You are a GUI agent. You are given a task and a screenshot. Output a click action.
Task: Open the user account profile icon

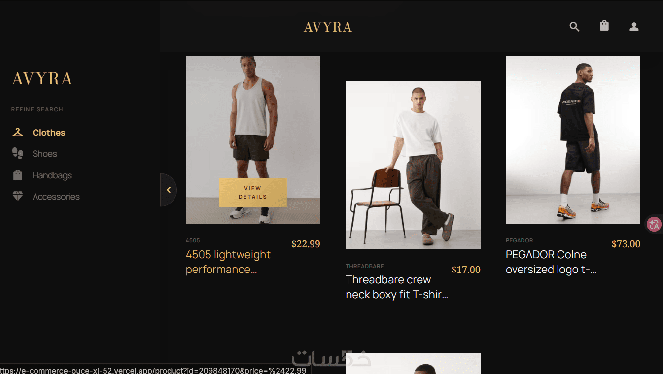[x=634, y=27]
